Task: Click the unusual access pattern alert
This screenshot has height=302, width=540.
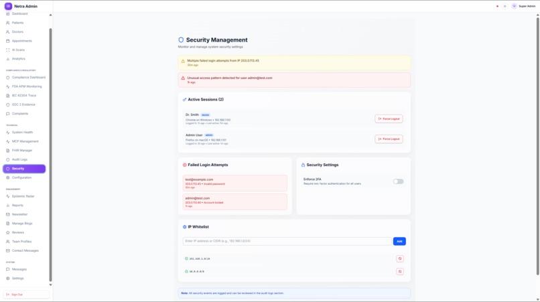Action: tap(294, 80)
